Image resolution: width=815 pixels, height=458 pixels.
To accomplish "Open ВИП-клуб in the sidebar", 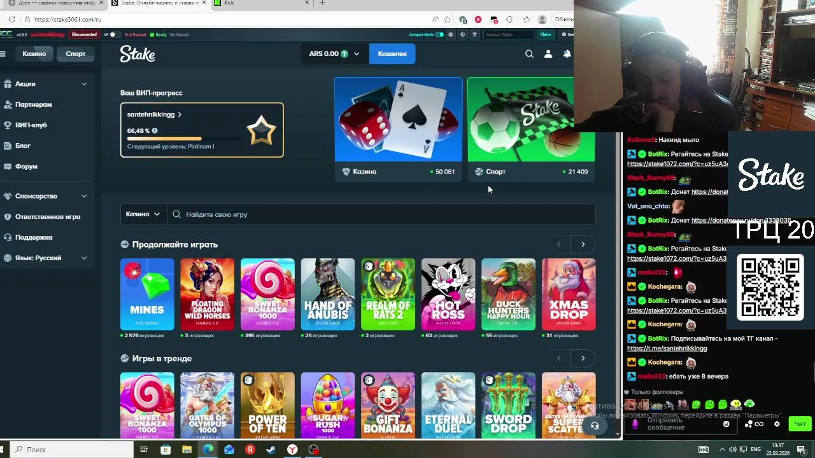I will [31, 125].
